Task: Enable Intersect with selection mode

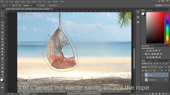Action: [x=20, y=5]
